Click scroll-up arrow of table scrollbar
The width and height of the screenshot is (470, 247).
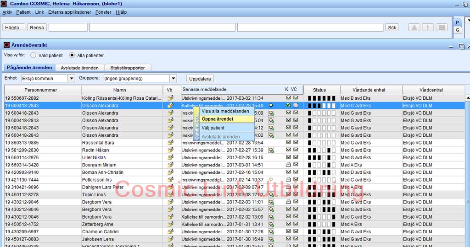click(x=468, y=98)
